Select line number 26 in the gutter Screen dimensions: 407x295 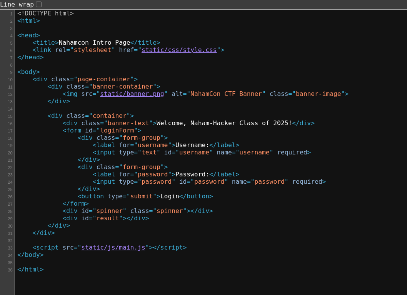(10, 197)
